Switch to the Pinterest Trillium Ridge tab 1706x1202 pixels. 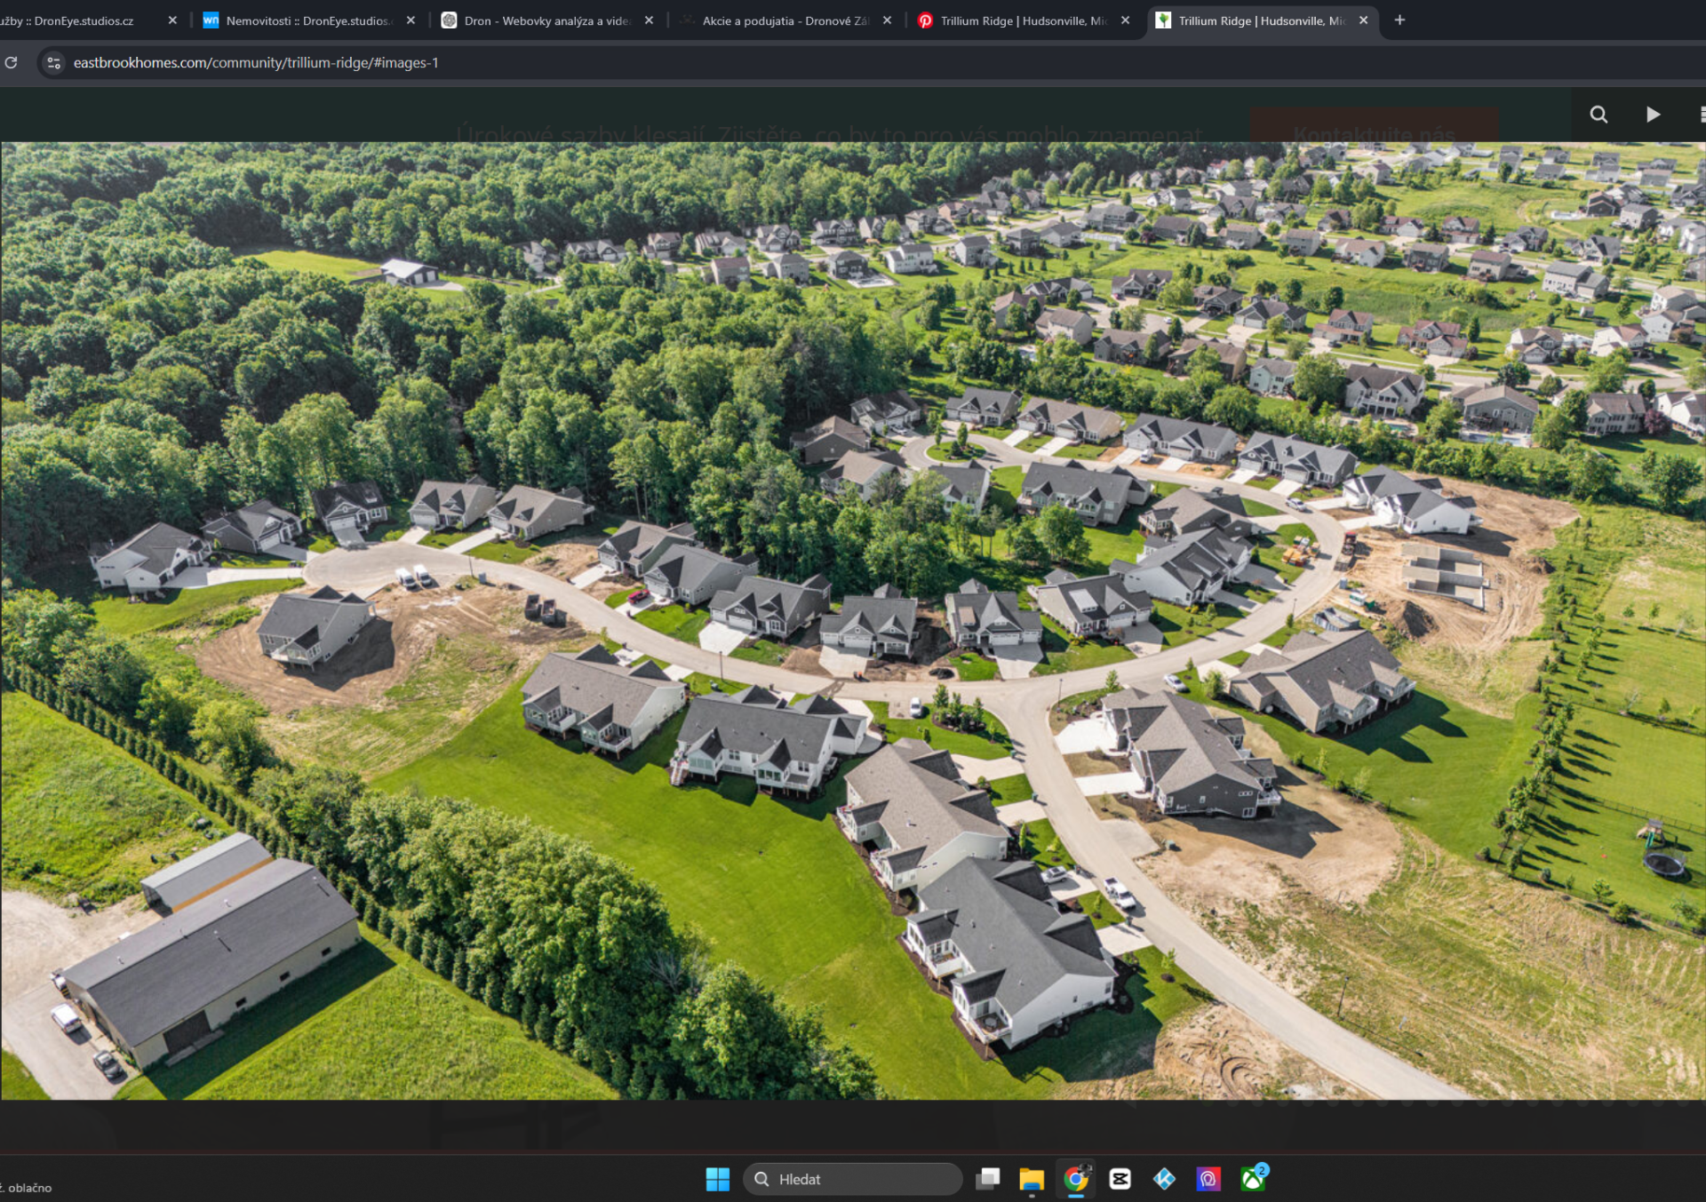click(x=1022, y=20)
